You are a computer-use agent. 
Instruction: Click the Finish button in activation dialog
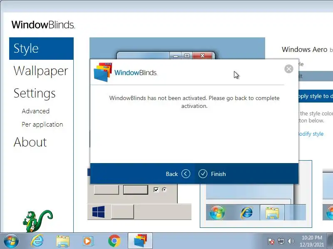pos(212,174)
